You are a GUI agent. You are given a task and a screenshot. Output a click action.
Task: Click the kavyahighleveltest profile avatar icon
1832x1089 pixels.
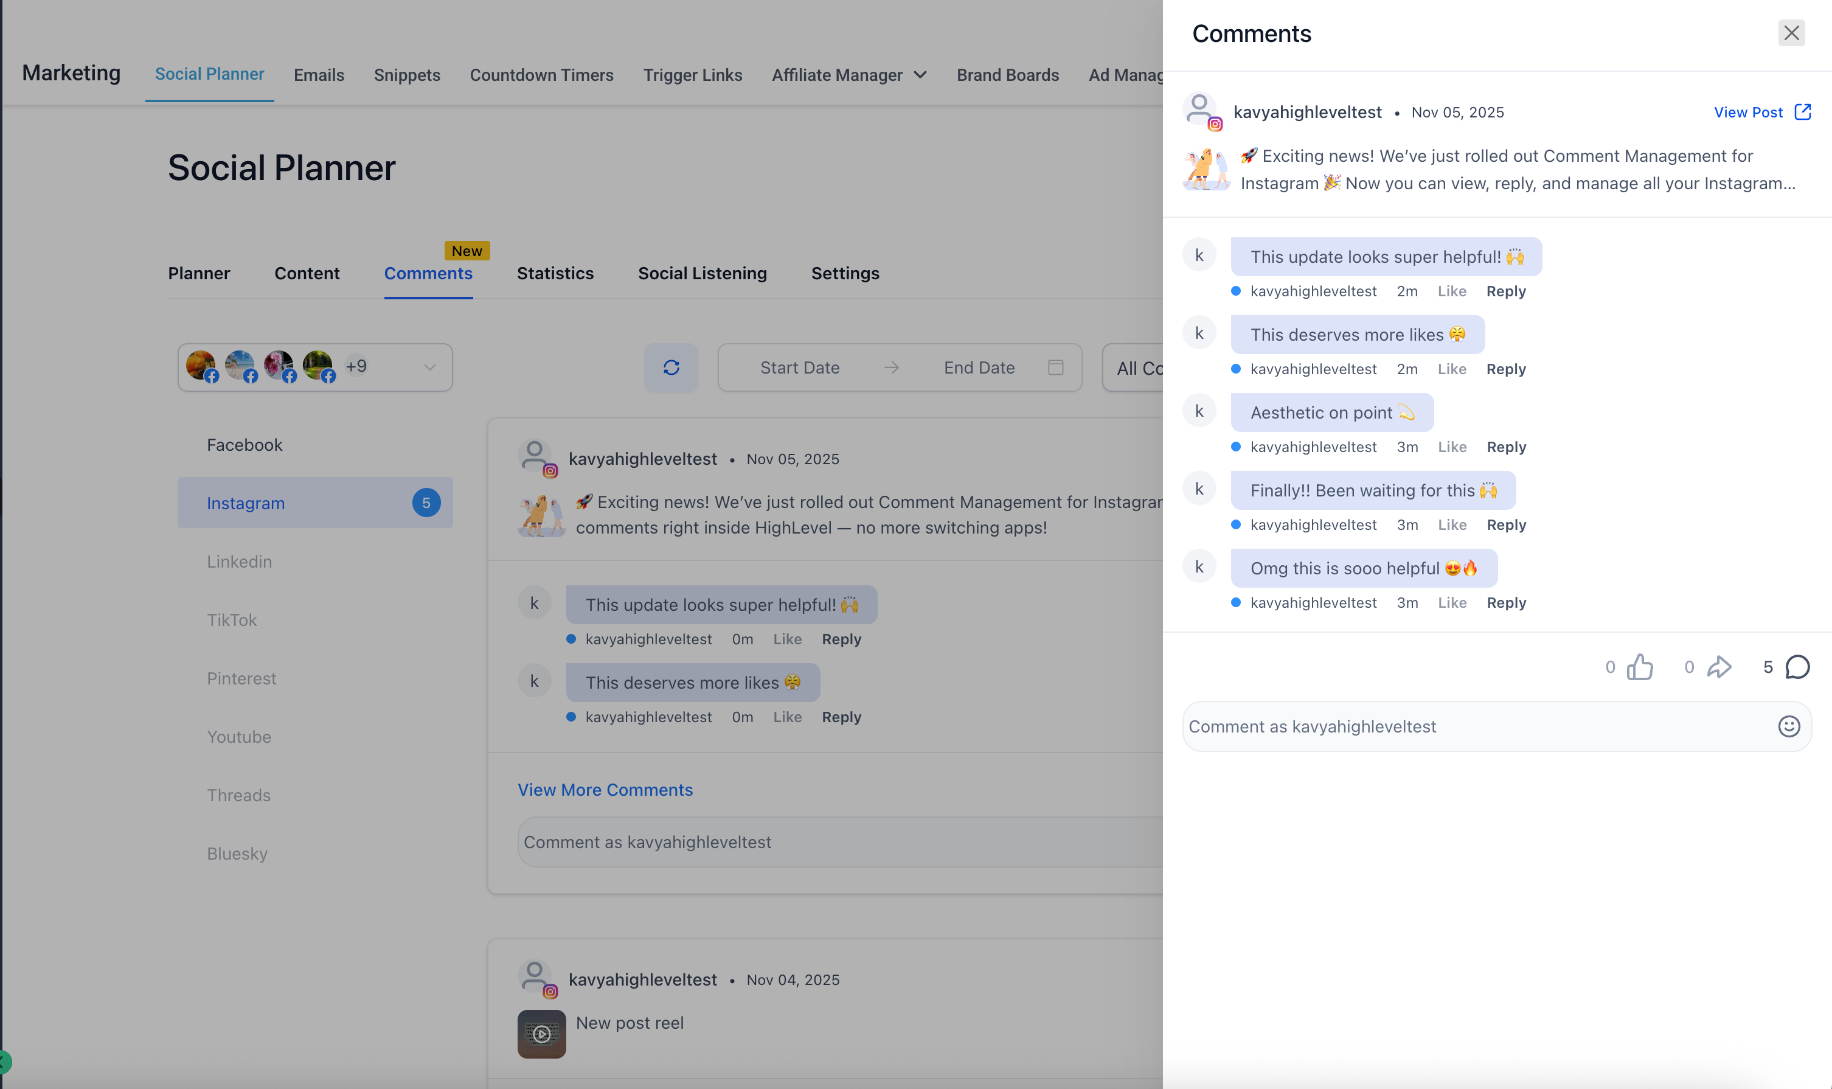tap(1199, 110)
